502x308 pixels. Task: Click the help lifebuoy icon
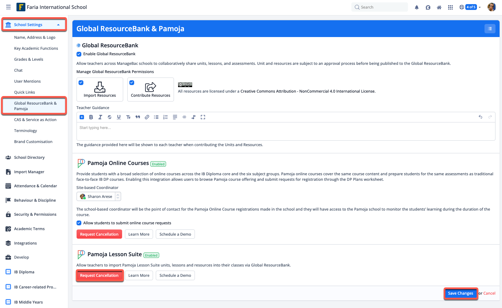pos(462,7)
